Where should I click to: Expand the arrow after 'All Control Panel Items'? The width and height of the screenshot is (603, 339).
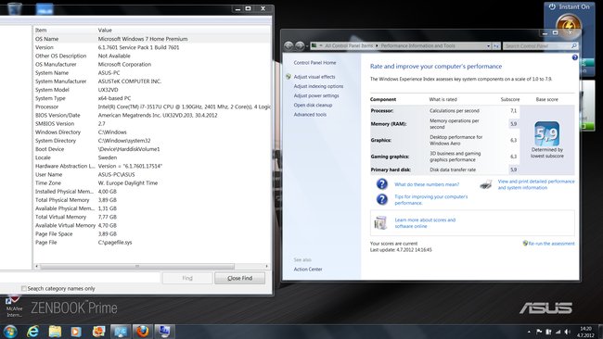(x=377, y=45)
